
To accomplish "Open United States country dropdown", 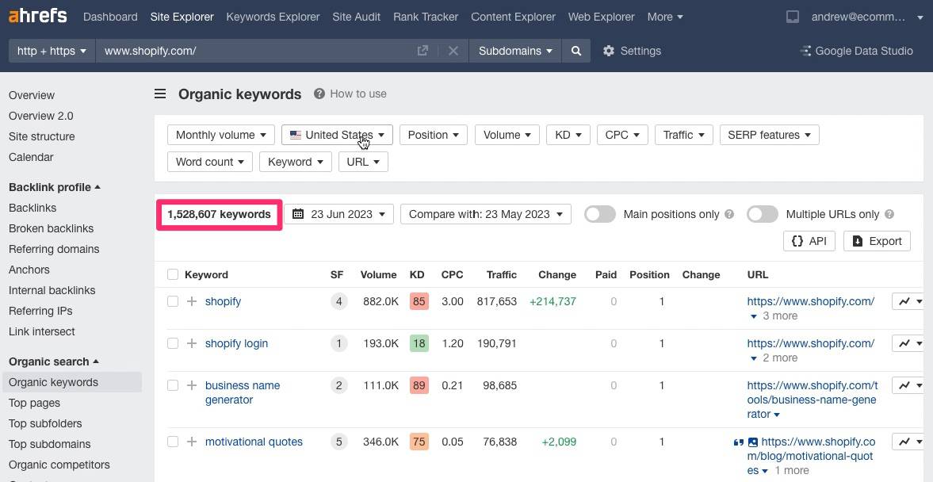I will (337, 135).
